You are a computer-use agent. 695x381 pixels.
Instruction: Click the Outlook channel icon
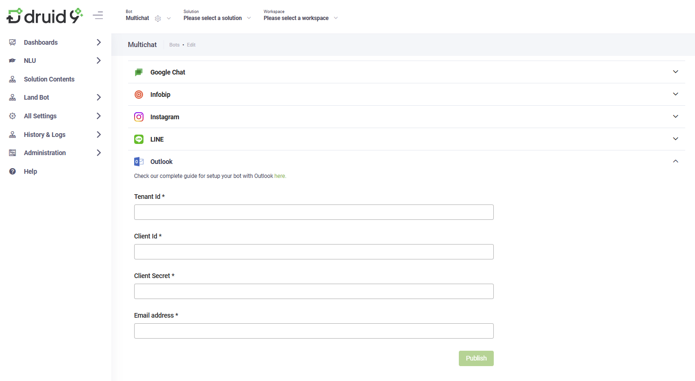[x=139, y=162]
